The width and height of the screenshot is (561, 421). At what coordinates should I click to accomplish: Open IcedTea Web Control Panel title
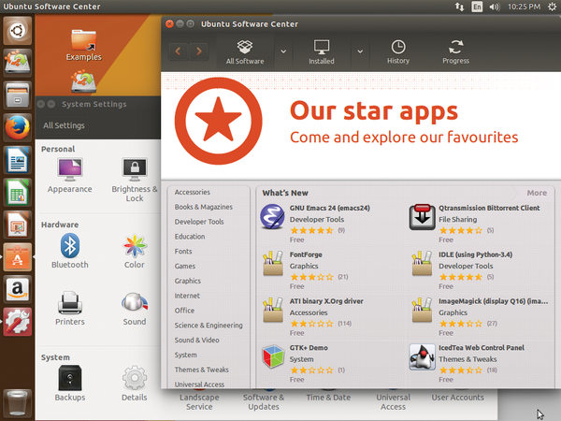(482, 348)
